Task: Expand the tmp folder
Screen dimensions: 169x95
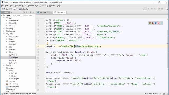Action: click(4, 65)
